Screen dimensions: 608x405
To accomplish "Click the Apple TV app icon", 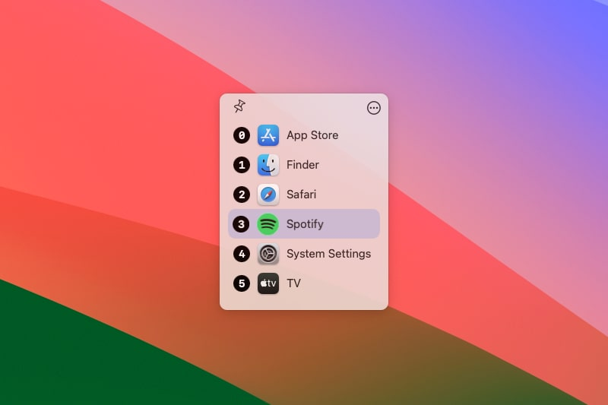I will coord(268,283).
